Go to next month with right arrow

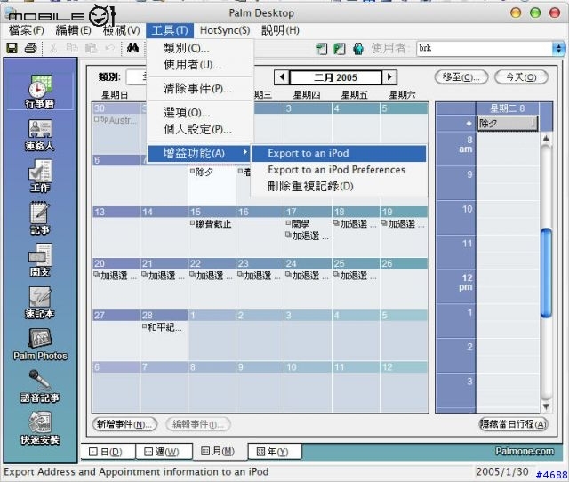click(389, 77)
